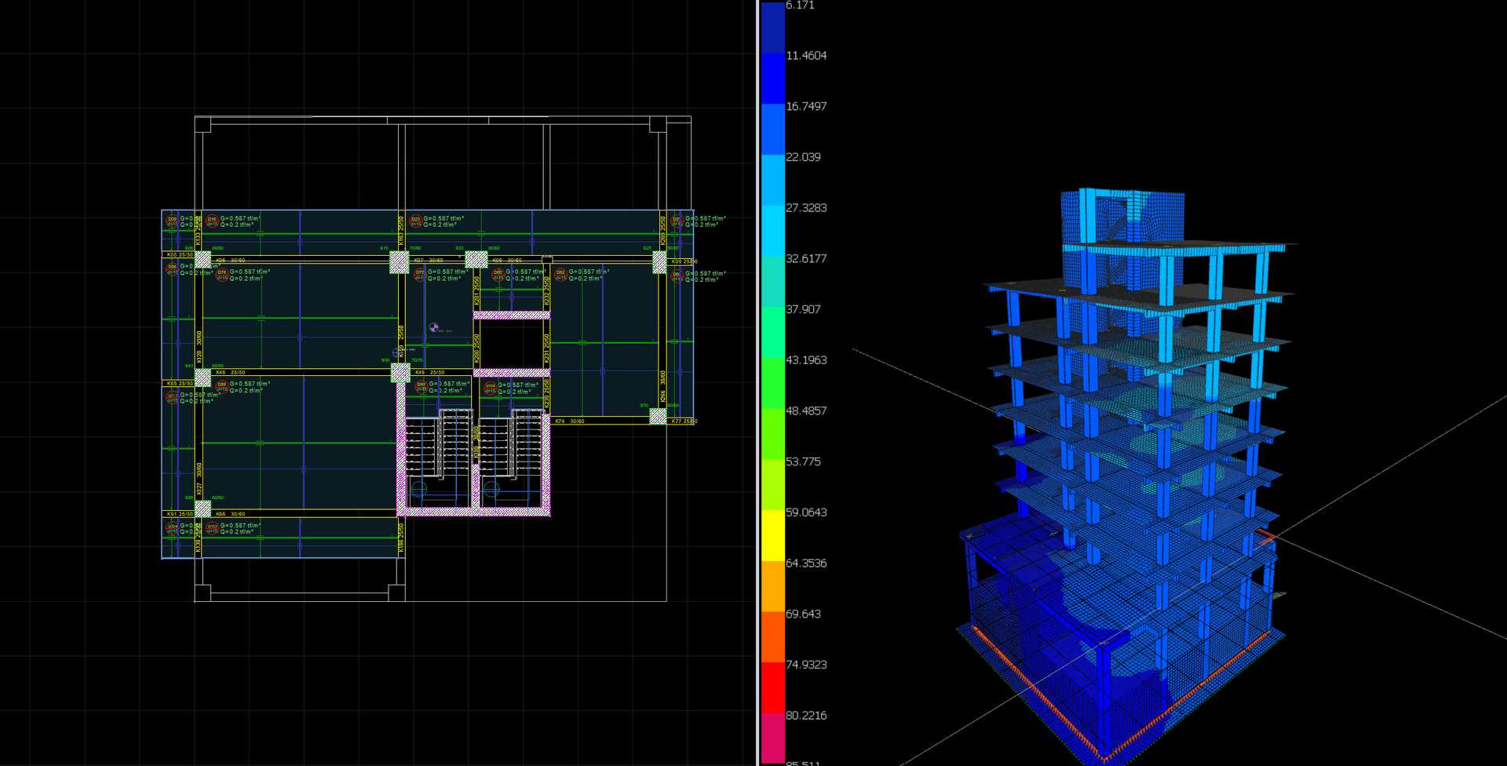Click the center of mass symbol
Screen dimensions: 1507x766
433,327
